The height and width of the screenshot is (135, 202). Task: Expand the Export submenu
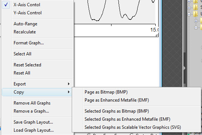click(38, 84)
